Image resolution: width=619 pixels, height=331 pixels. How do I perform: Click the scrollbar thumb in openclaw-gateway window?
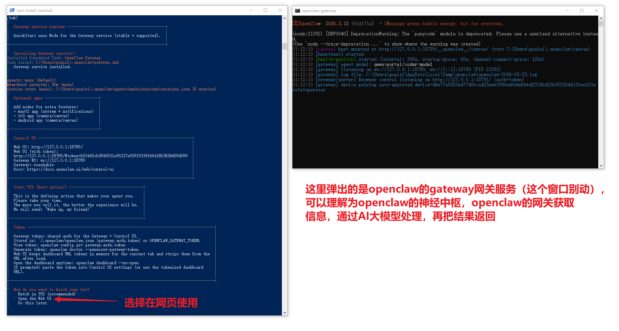[601, 24]
